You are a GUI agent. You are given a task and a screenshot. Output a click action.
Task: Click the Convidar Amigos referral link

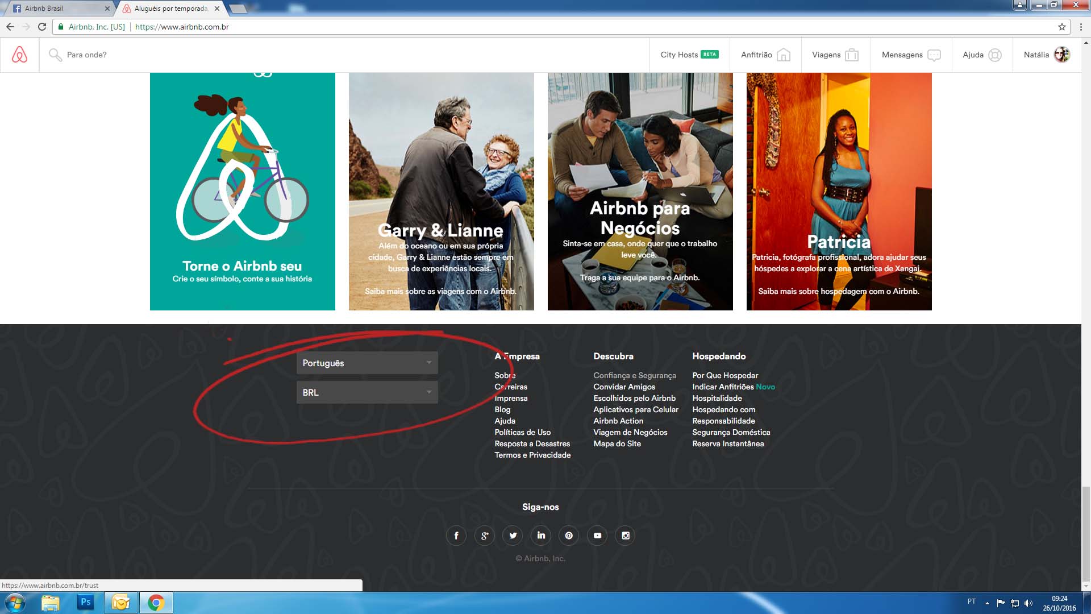click(x=624, y=387)
